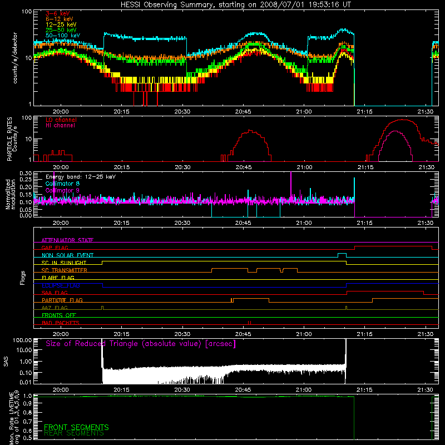
Task: Click the 20:15 tick under SAS panel
Action: (121, 390)
